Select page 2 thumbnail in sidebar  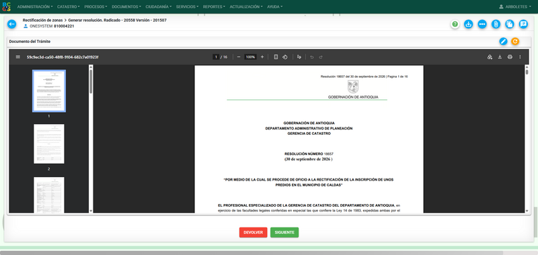pyautogui.click(x=48, y=144)
